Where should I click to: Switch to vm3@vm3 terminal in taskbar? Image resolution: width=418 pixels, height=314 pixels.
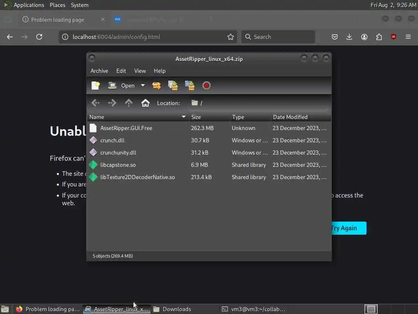[x=253, y=309]
